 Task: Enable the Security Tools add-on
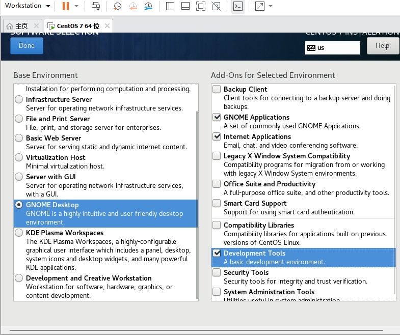(217, 272)
